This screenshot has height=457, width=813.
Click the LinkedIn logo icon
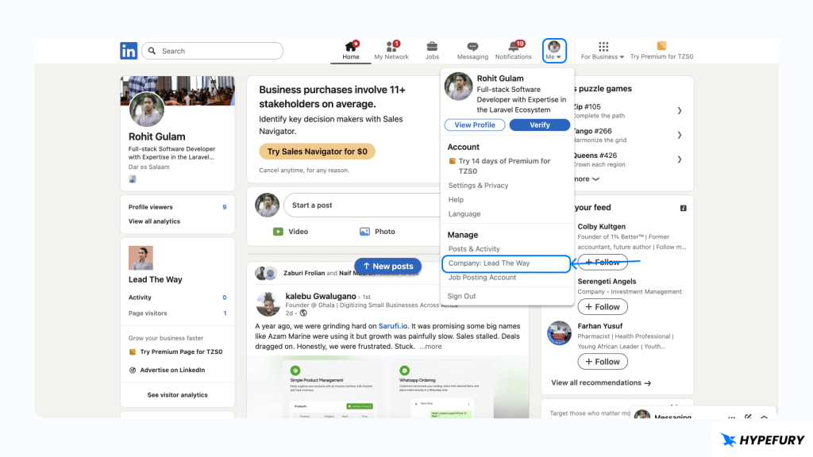pyautogui.click(x=129, y=51)
